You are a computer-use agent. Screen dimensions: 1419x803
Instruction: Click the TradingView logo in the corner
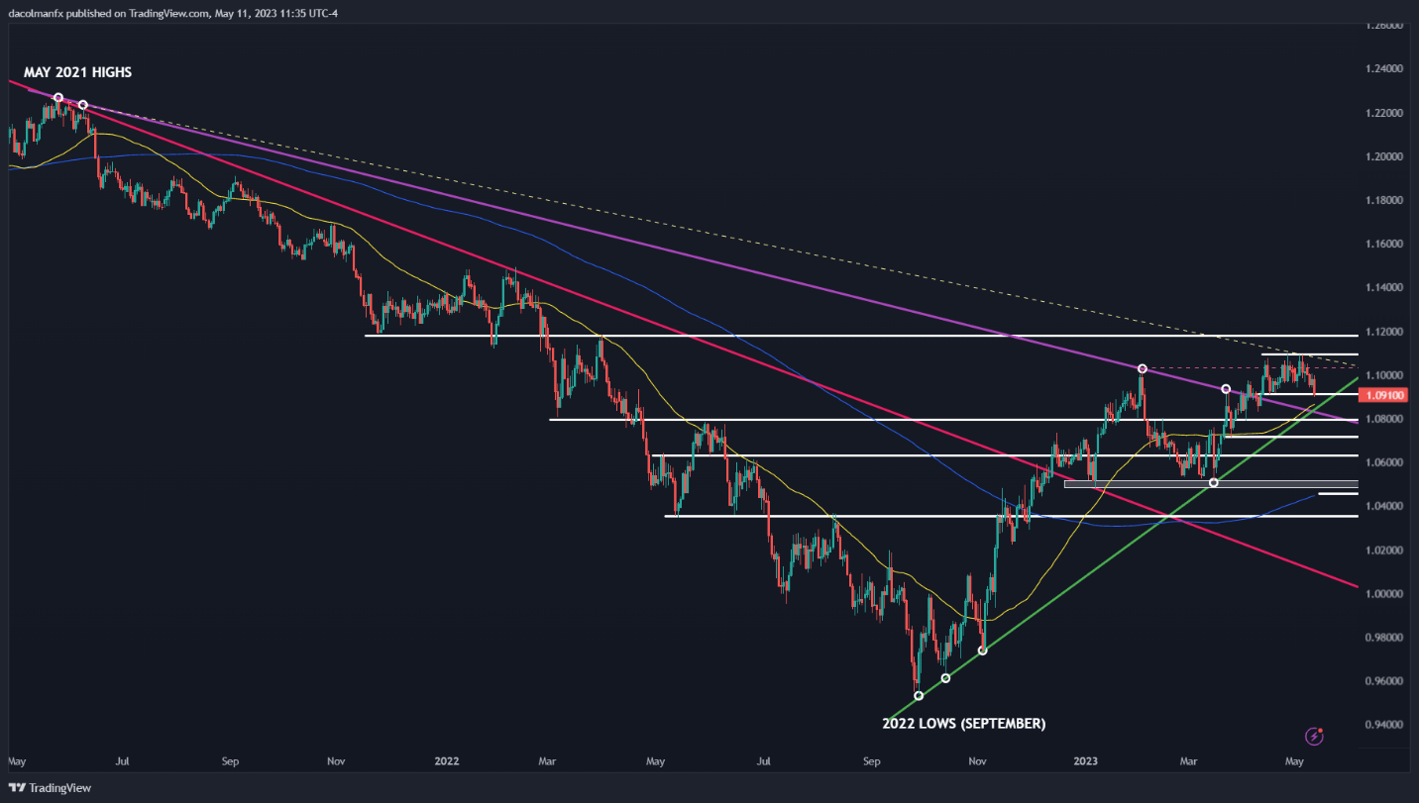coord(51,788)
